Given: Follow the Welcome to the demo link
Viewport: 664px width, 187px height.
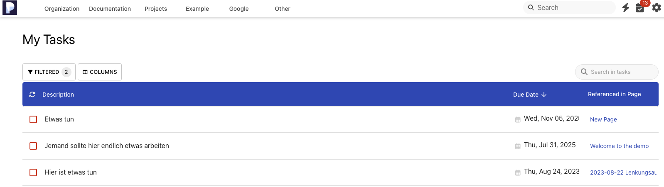Looking at the screenshot, I should 619,146.
